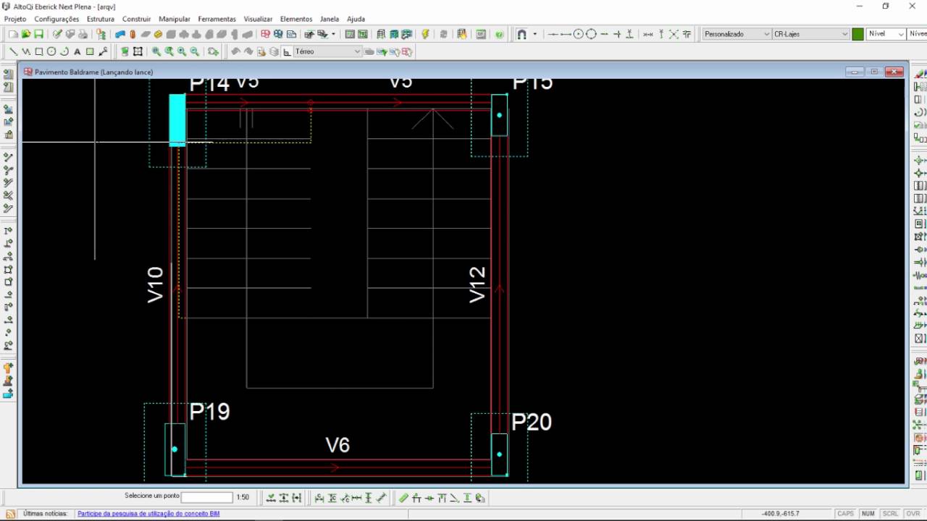Click the 1:50 scale indicator
927x521 pixels.
[243, 497]
